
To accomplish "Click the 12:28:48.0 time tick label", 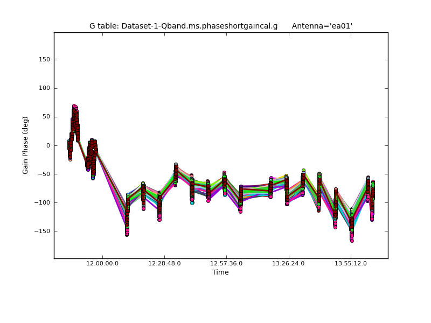I will click(x=164, y=263).
